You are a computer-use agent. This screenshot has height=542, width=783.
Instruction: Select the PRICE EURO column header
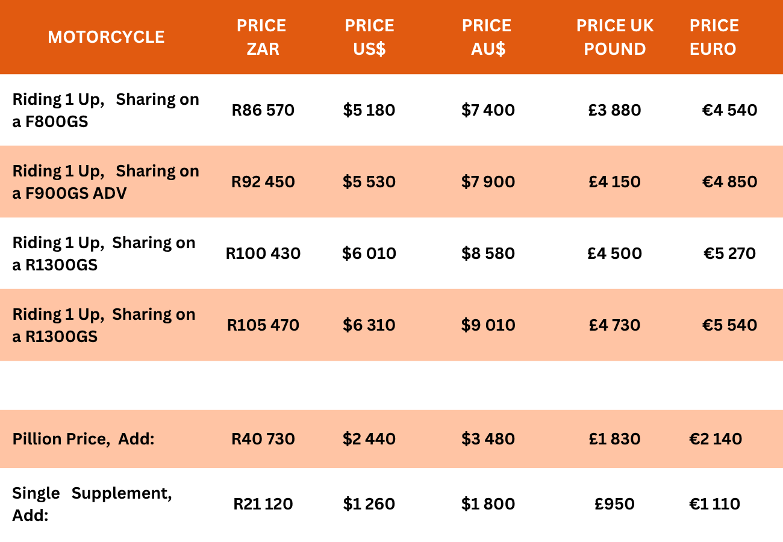pyautogui.click(x=714, y=37)
